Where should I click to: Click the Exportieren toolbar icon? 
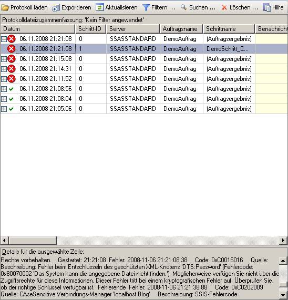56,8
